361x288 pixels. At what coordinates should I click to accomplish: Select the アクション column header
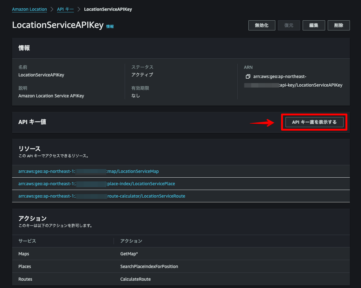point(131,241)
